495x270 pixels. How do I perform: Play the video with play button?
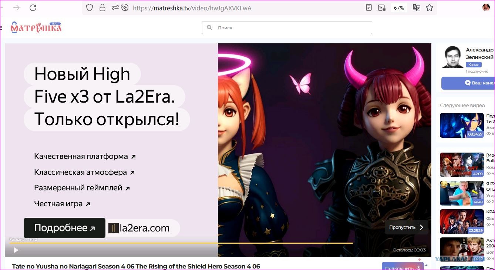click(16, 250)
